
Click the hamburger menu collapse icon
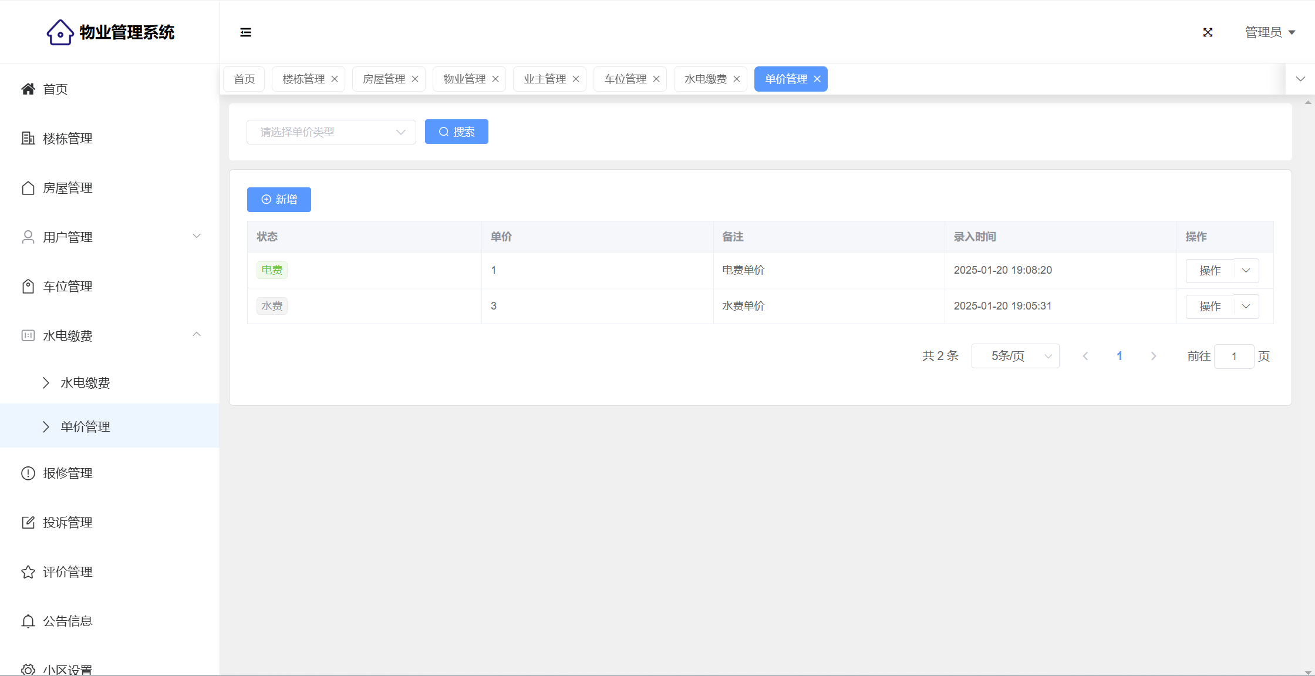tap(245, 32)
